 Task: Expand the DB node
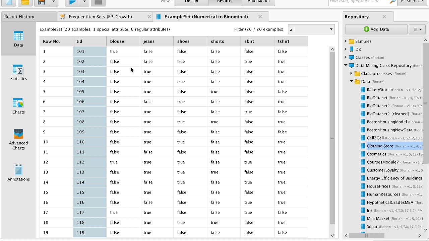click(346, 50)
